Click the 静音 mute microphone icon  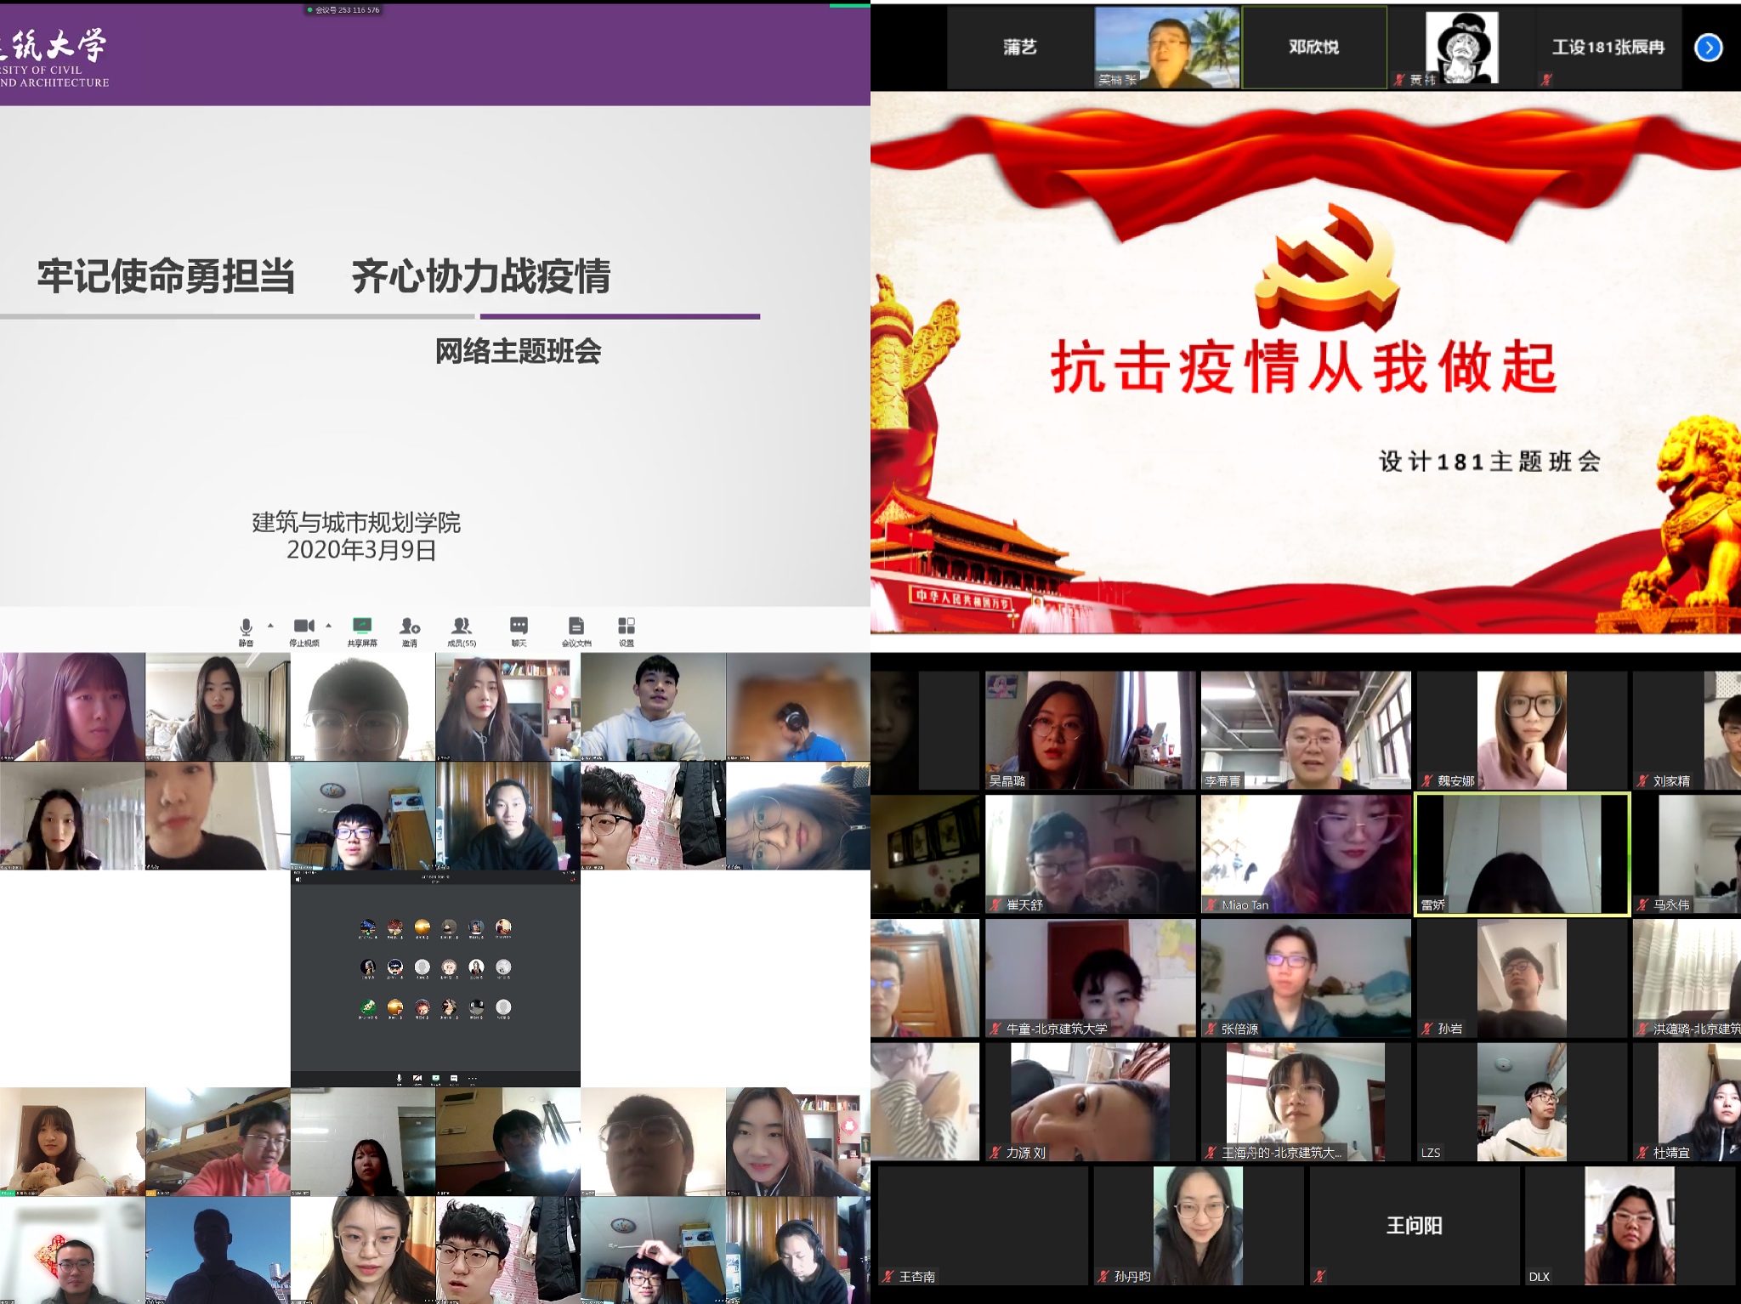(246, 627)
